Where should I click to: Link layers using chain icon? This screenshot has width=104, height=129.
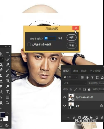coord(68,118)
